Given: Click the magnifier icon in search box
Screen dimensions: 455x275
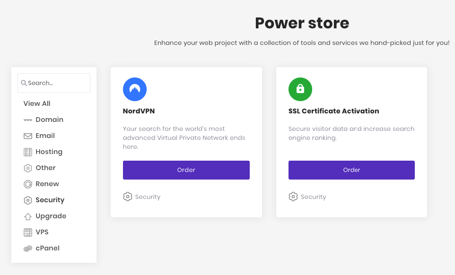Looking at the screenshot, I should (x=24, y=83).
